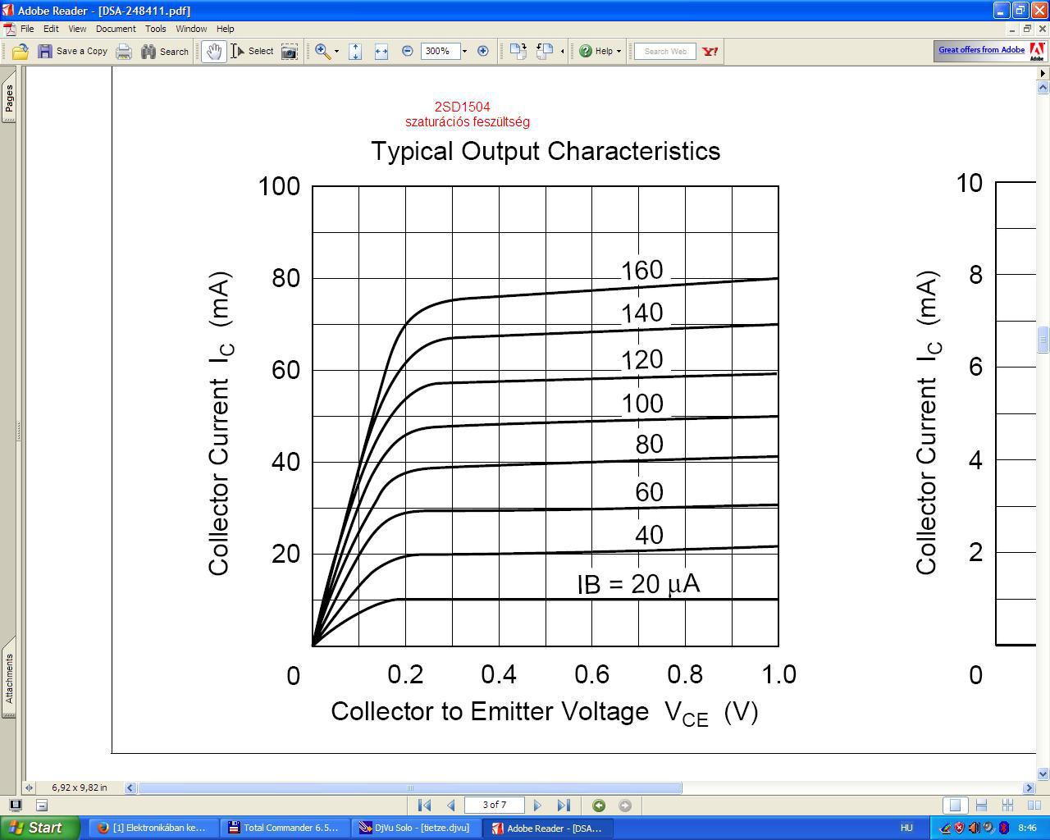The width and height of the screenshot is (1050, 840).
Task: Go to the last page
Action: 564,806
